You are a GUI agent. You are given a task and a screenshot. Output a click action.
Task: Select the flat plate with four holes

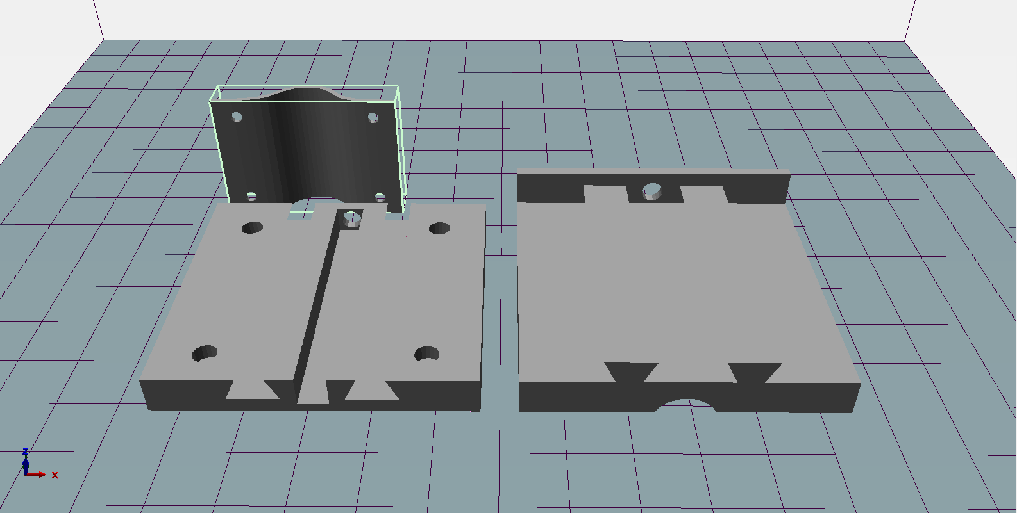click(314, 306)
